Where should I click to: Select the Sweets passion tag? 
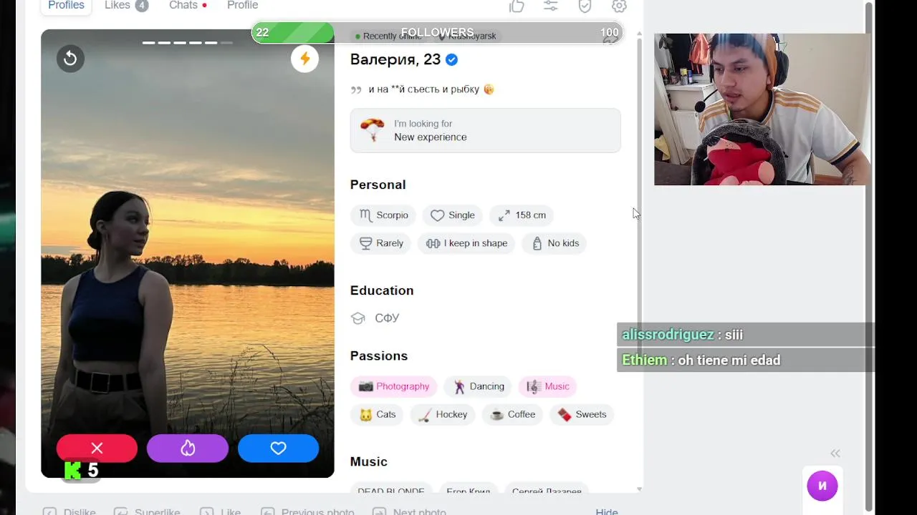coord(582,415)
